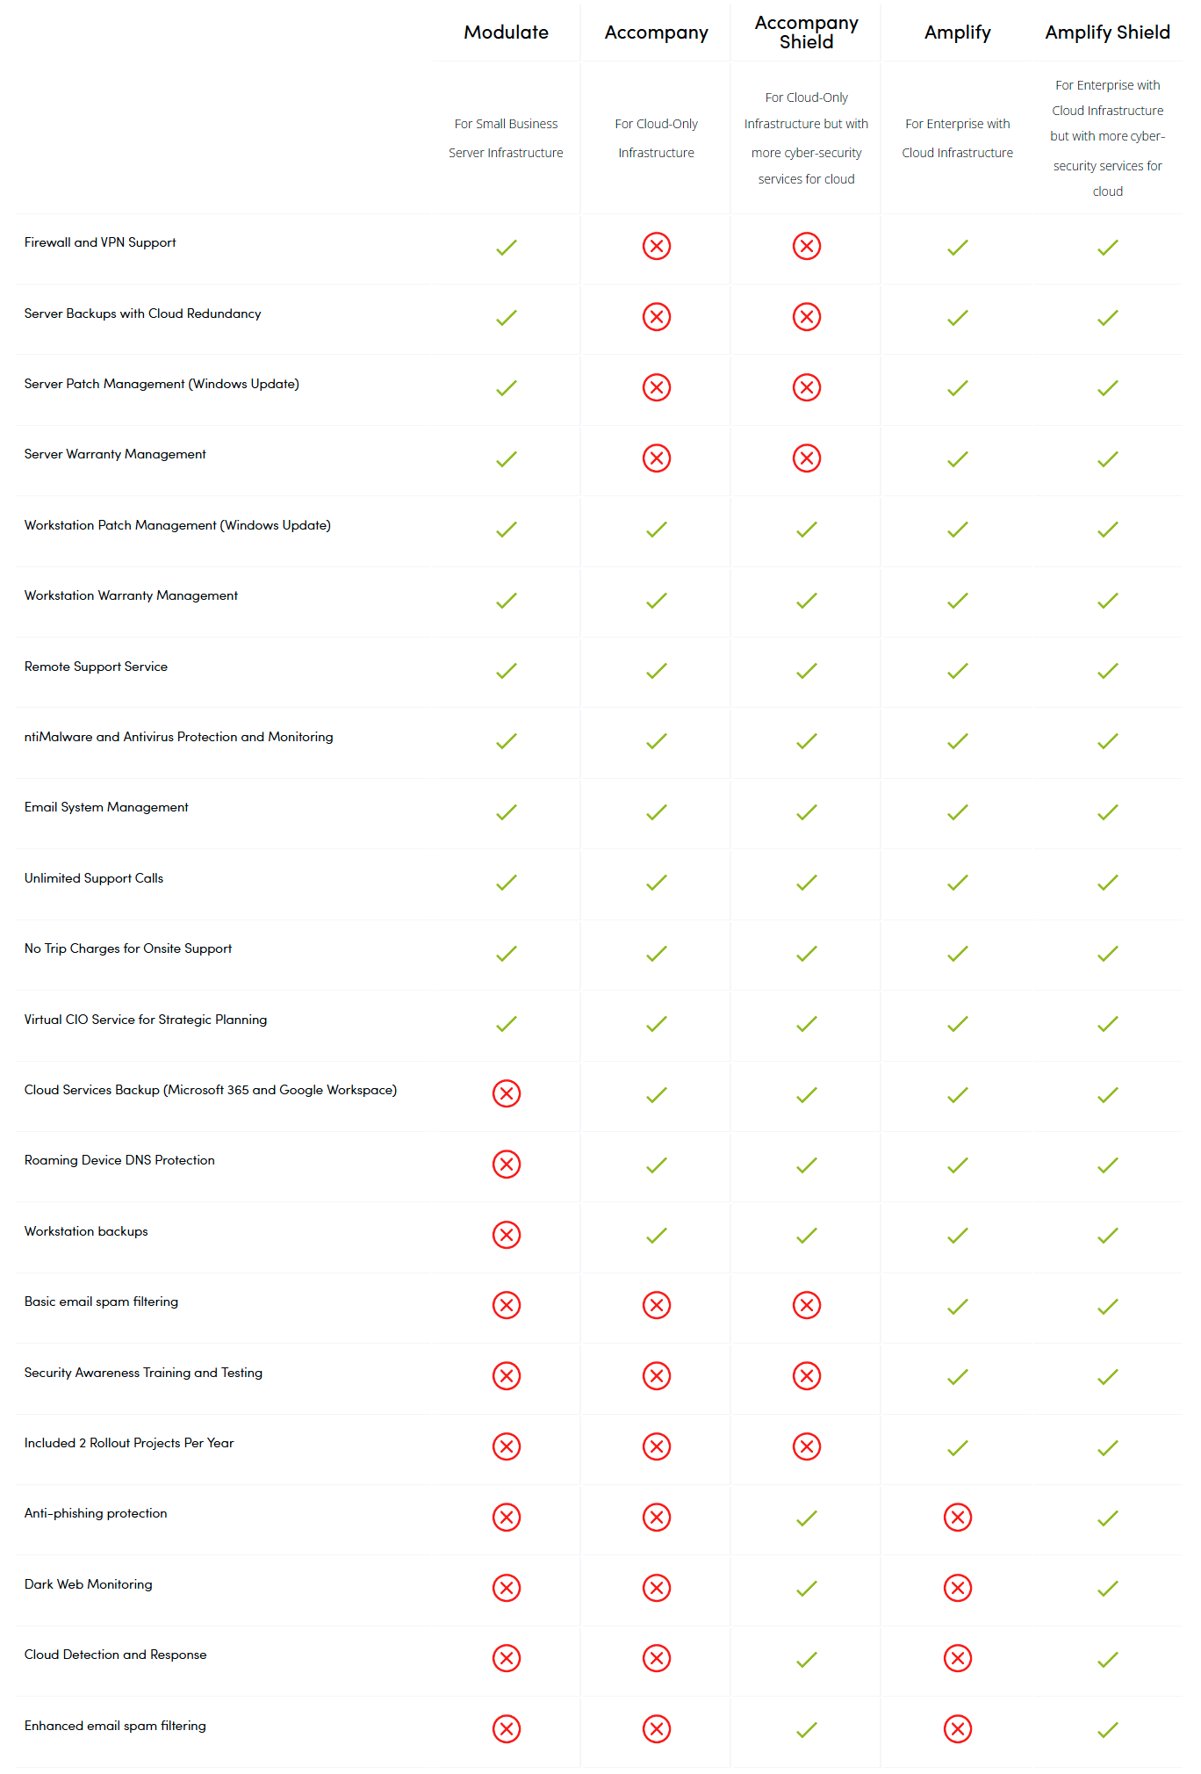Viewport: 1201px width, 1774px height.
Task: Click green check for Amplify Security Awareness Training
Action: (957, 1376)
